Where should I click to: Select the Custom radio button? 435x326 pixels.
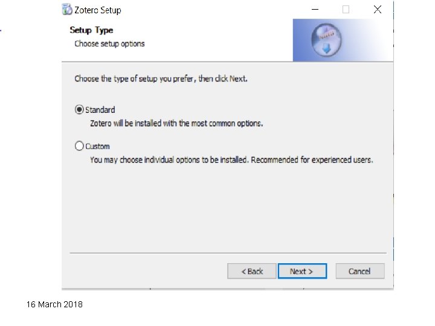pyautogui.click(x=79, y=146)
